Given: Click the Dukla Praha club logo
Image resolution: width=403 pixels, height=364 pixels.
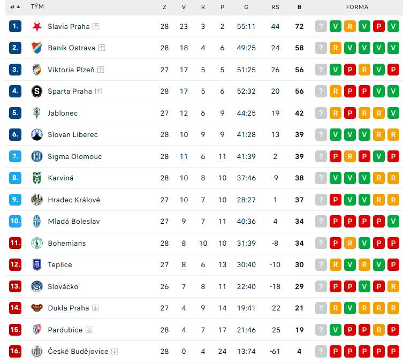Looking at the screenshot, I should coord(37,308).
